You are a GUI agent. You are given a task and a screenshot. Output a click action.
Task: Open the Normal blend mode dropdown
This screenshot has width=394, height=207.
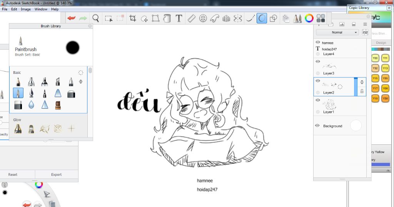337,32
